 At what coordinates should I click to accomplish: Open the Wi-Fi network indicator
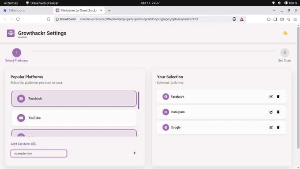click(x=274, y=3)
